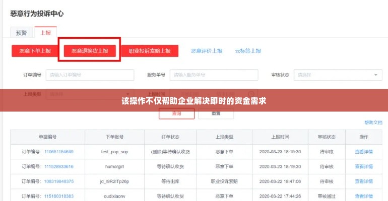Image resolution: width=388 pixels, height=201 pixels.
Task: Select the 职业投诉索赔 report type cell
Action: pos(224,181)
